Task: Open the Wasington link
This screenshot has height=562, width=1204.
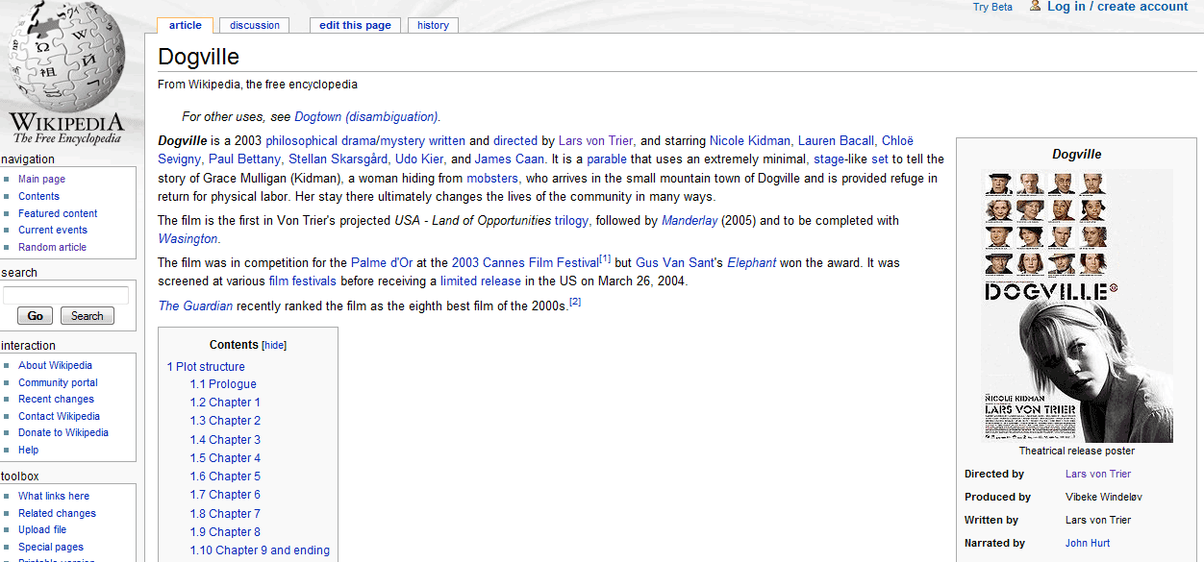Action: 188,239
